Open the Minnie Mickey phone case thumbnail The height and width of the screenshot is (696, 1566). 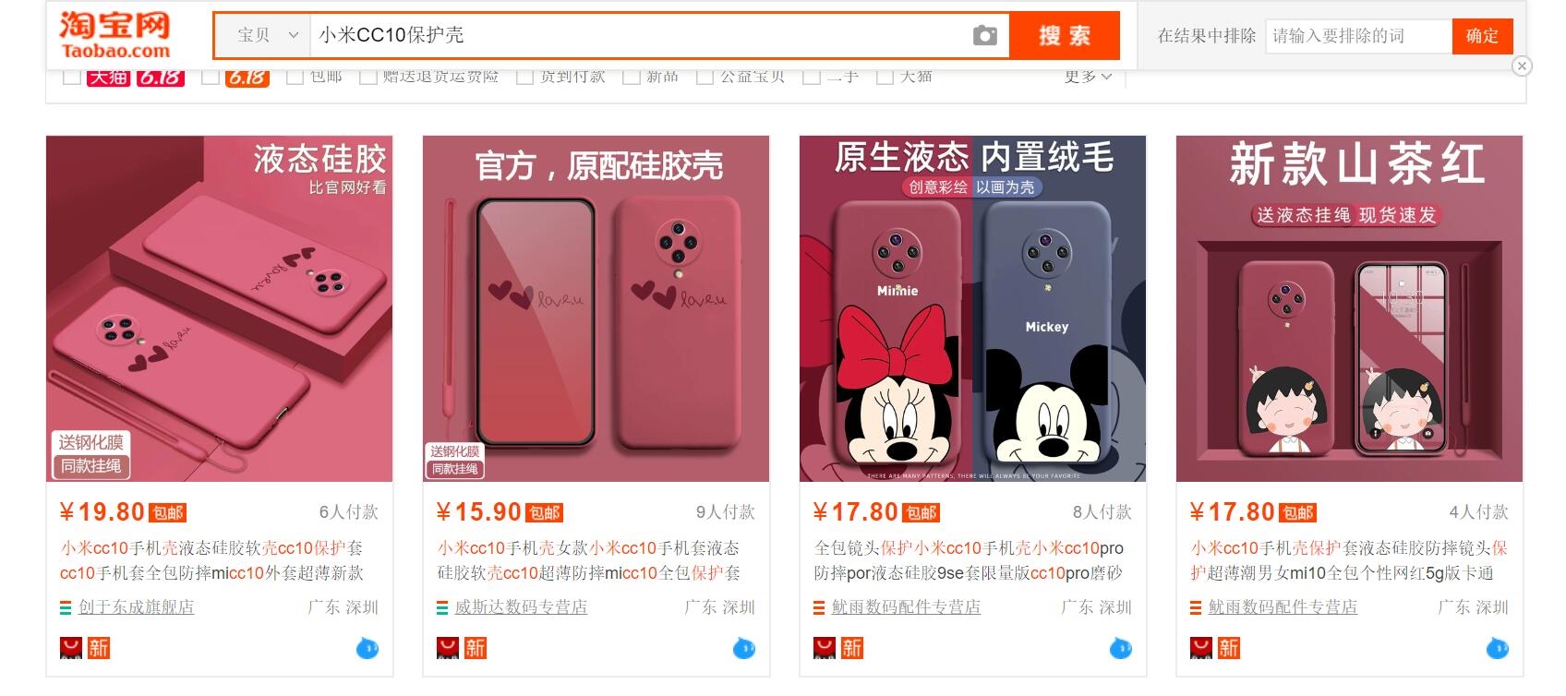click(x=972, y=308)
